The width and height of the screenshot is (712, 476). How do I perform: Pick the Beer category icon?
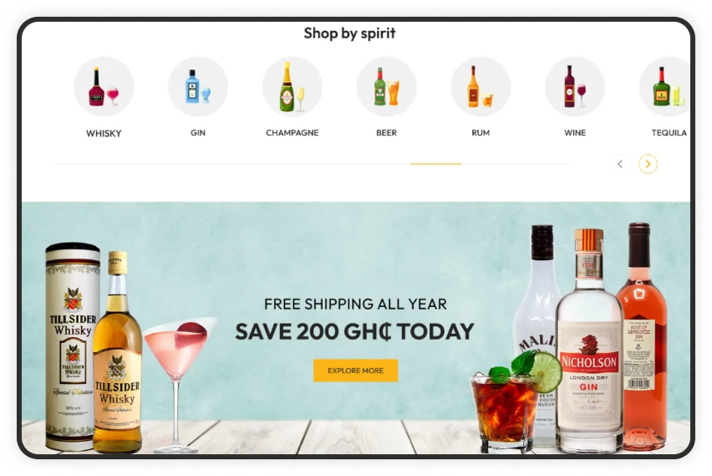pos(386,86)
